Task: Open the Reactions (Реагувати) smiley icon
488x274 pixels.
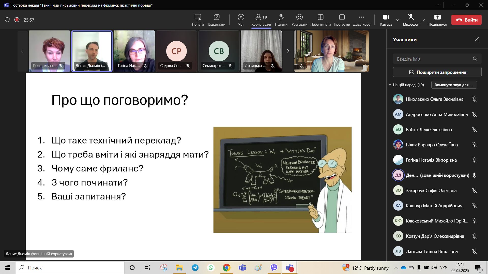Action: coord(299,17)
